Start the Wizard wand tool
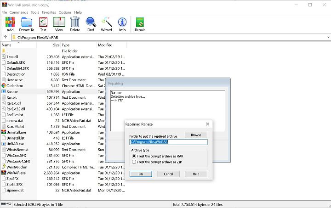Screen dimensions: 331x208 click(x=106, y=24)
